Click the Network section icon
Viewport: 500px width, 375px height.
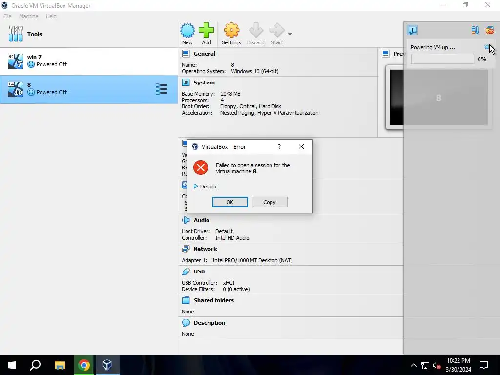[186, 249]
